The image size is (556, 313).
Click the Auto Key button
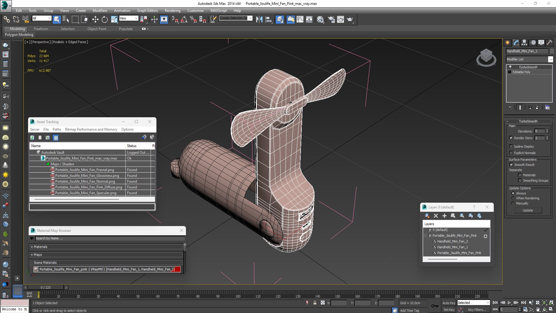(x=449, y=303)
